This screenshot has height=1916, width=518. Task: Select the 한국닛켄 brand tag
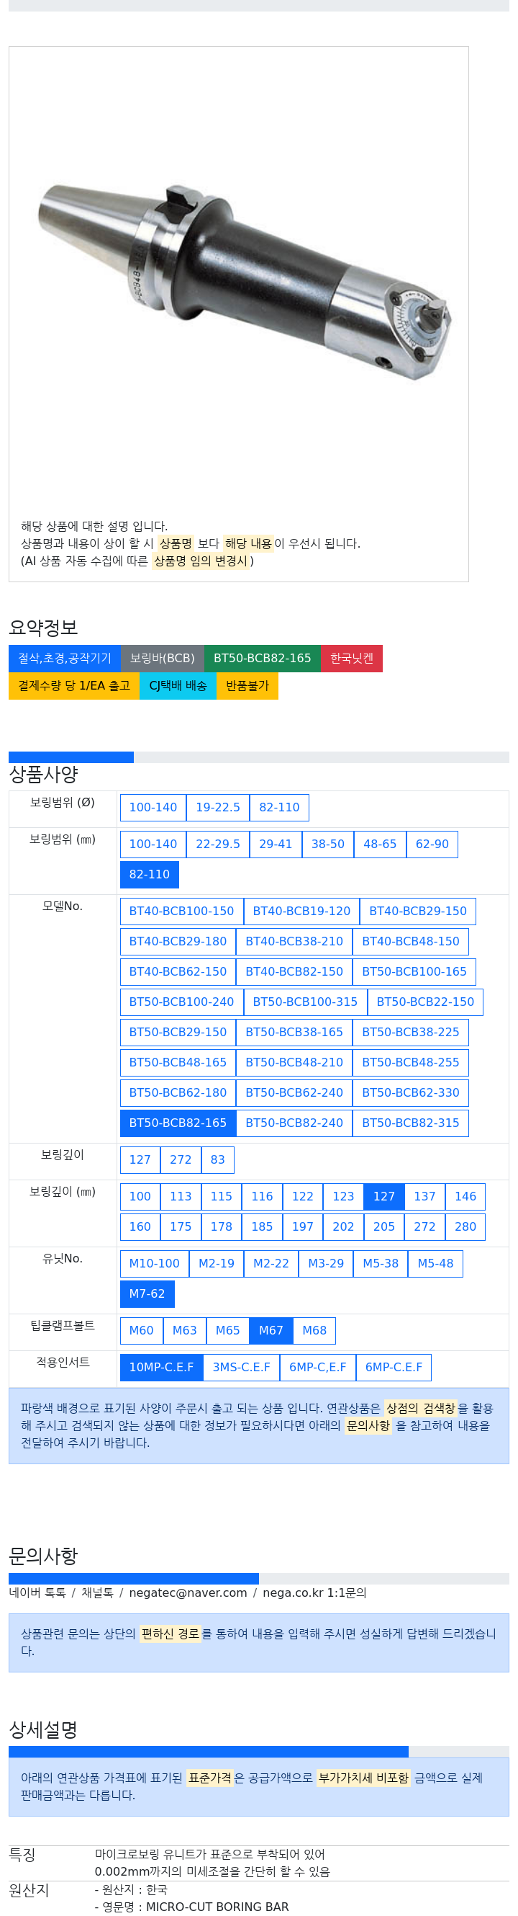(352, 659)
